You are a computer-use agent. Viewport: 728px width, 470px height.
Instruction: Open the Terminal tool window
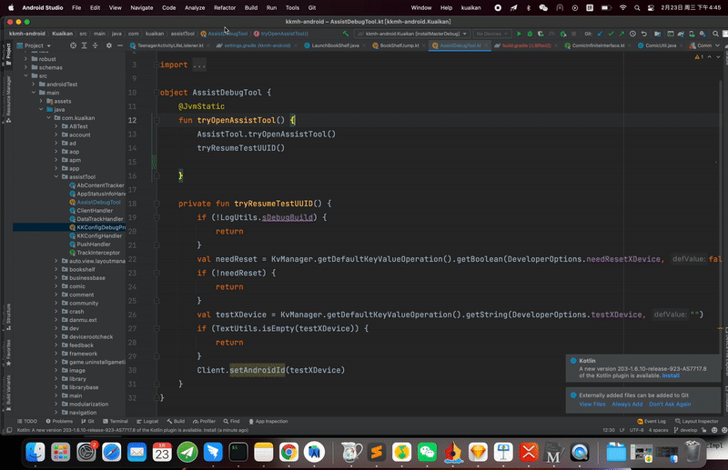(x=116, y=421)
